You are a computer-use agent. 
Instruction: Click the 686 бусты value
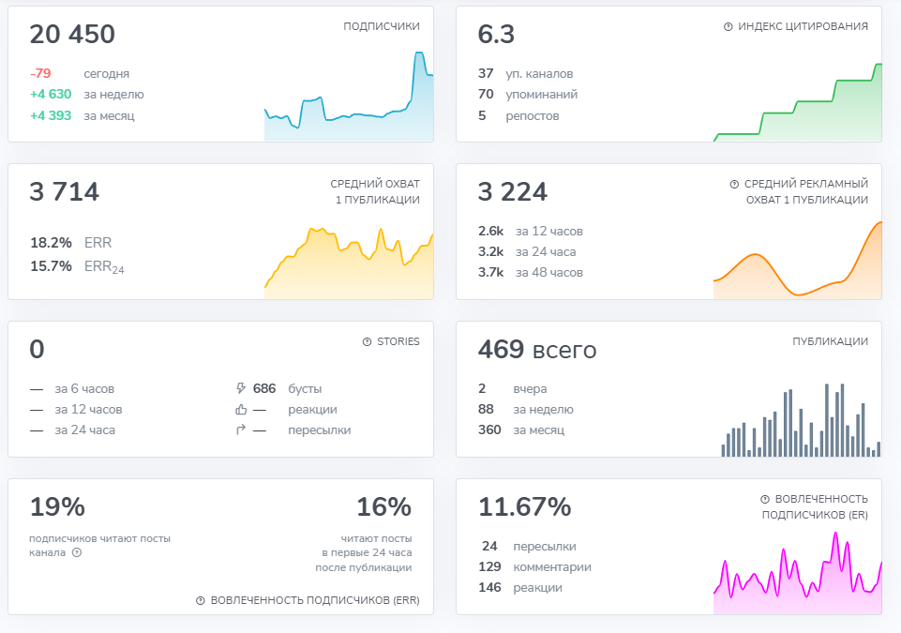pos(264,388)
